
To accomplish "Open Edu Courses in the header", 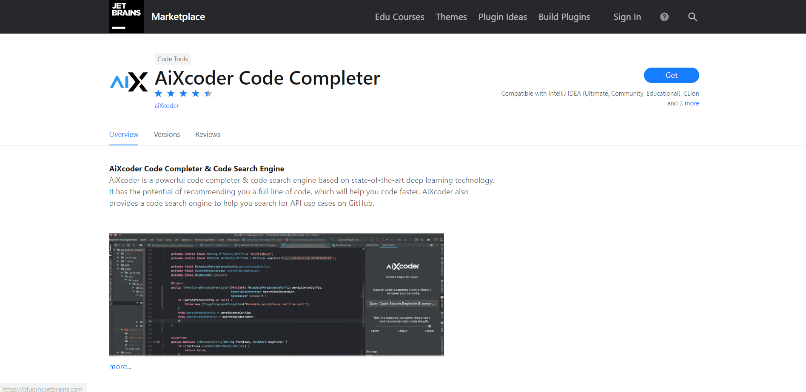I will (x=399, y=17).
